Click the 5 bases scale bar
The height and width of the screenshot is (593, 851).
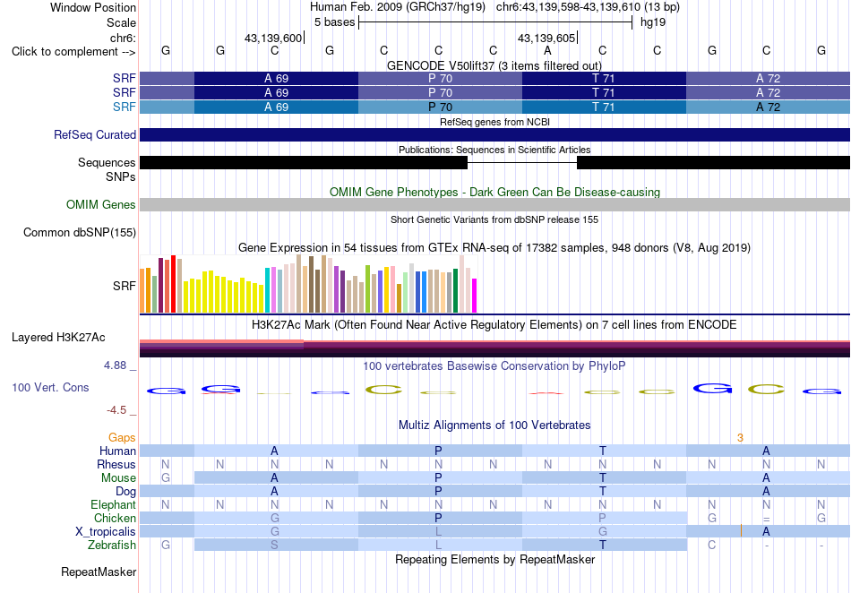[x=495, y=22]
